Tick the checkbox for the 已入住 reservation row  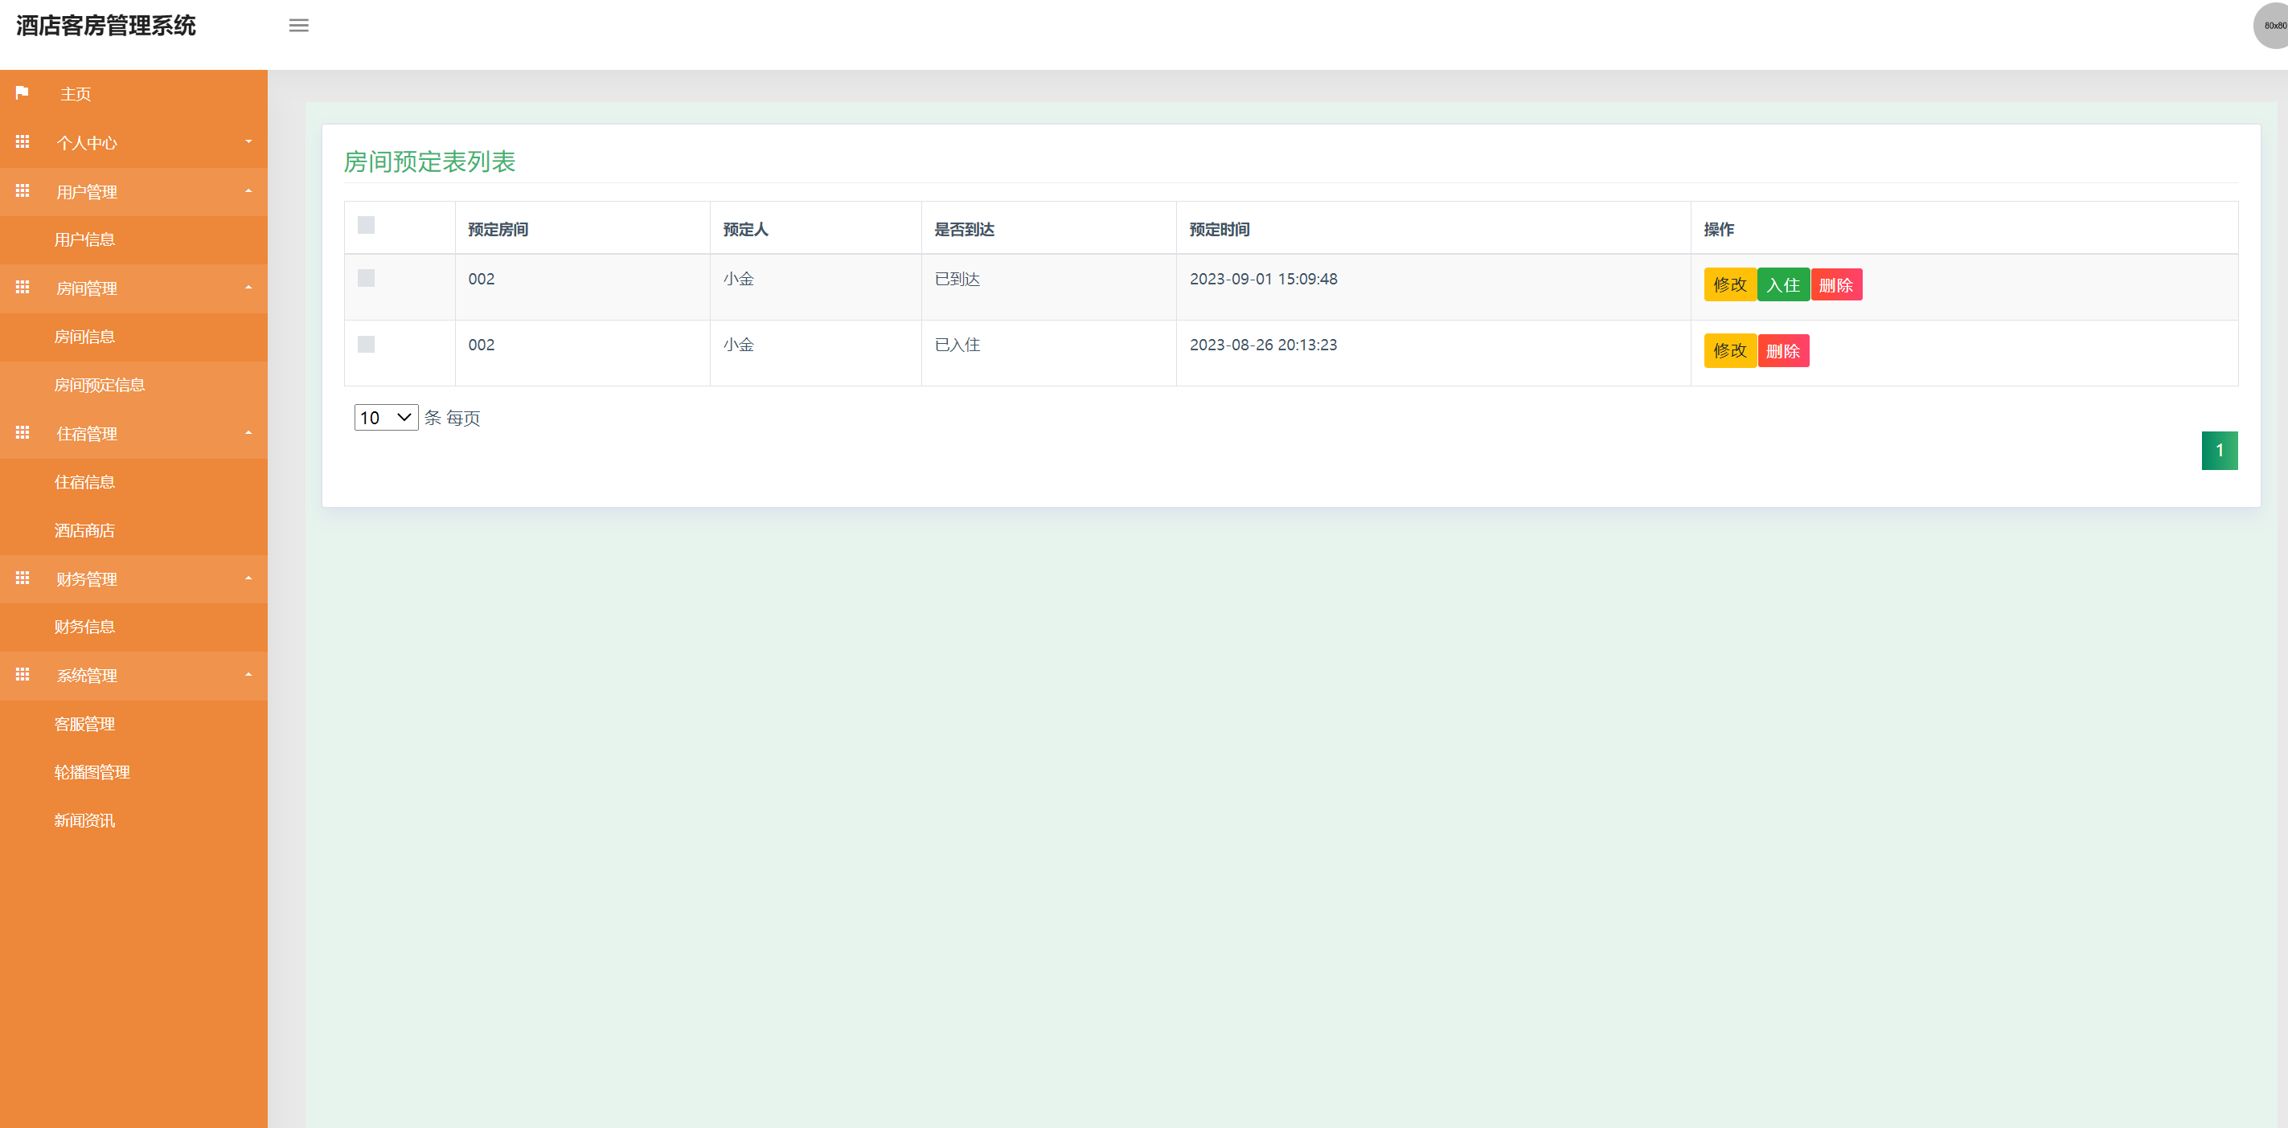coord(366,345)
